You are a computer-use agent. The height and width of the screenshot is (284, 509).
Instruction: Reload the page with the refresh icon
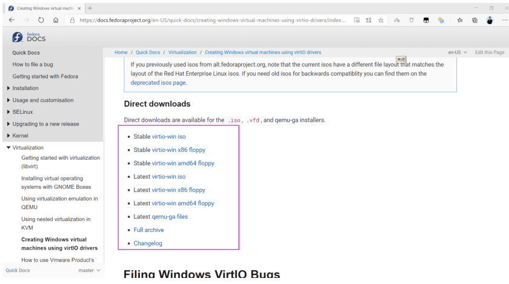(41, 20)
